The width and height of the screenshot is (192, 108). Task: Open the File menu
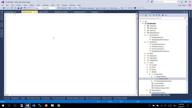click(x=2, y=5)
